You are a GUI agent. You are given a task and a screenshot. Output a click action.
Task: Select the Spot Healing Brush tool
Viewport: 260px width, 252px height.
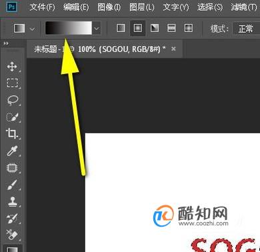click(12, 168)
